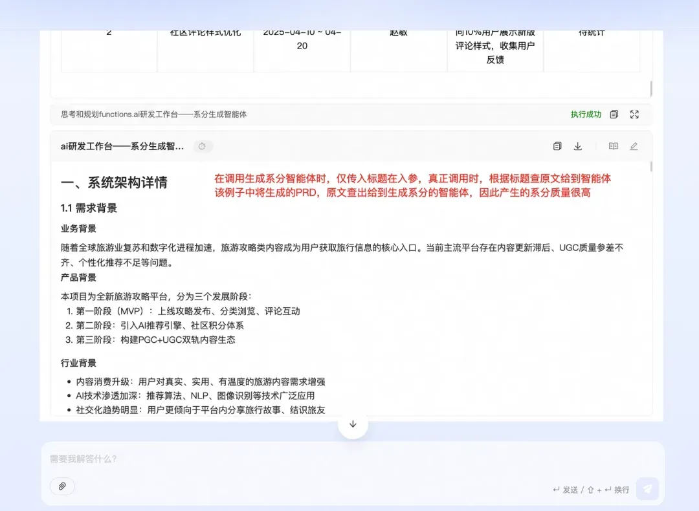Download the generated 系分 document

[x=578, y=146]
